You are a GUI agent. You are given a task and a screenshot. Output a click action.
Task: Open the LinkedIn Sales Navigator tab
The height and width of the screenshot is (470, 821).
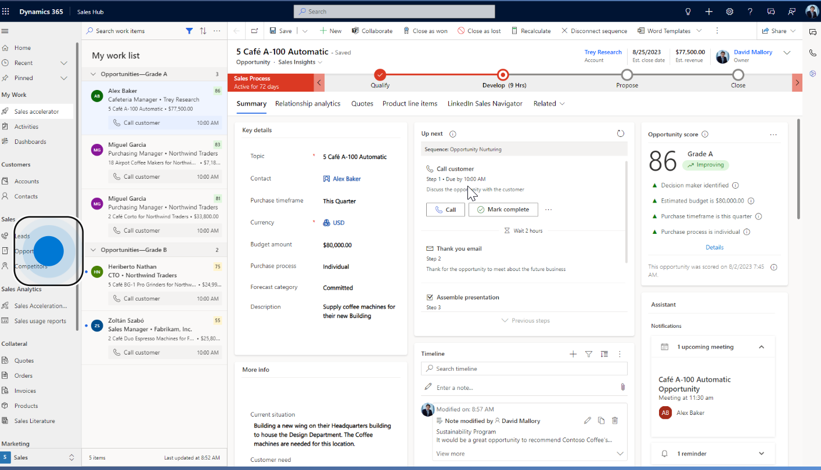click(485, 103)
